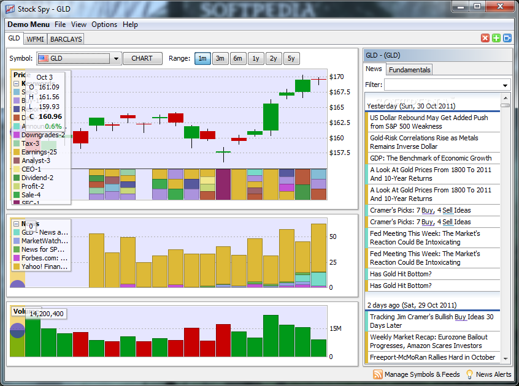Image resolution: width=519 pixels, height=386 pixels.
Task: Open the Options menu
Action: tap(104, 25)
